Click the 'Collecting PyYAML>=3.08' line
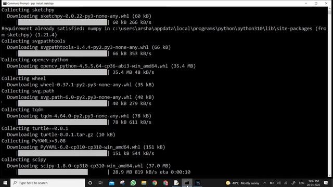The height and width of the screenshot is (187, 333). tap(33, 141)
